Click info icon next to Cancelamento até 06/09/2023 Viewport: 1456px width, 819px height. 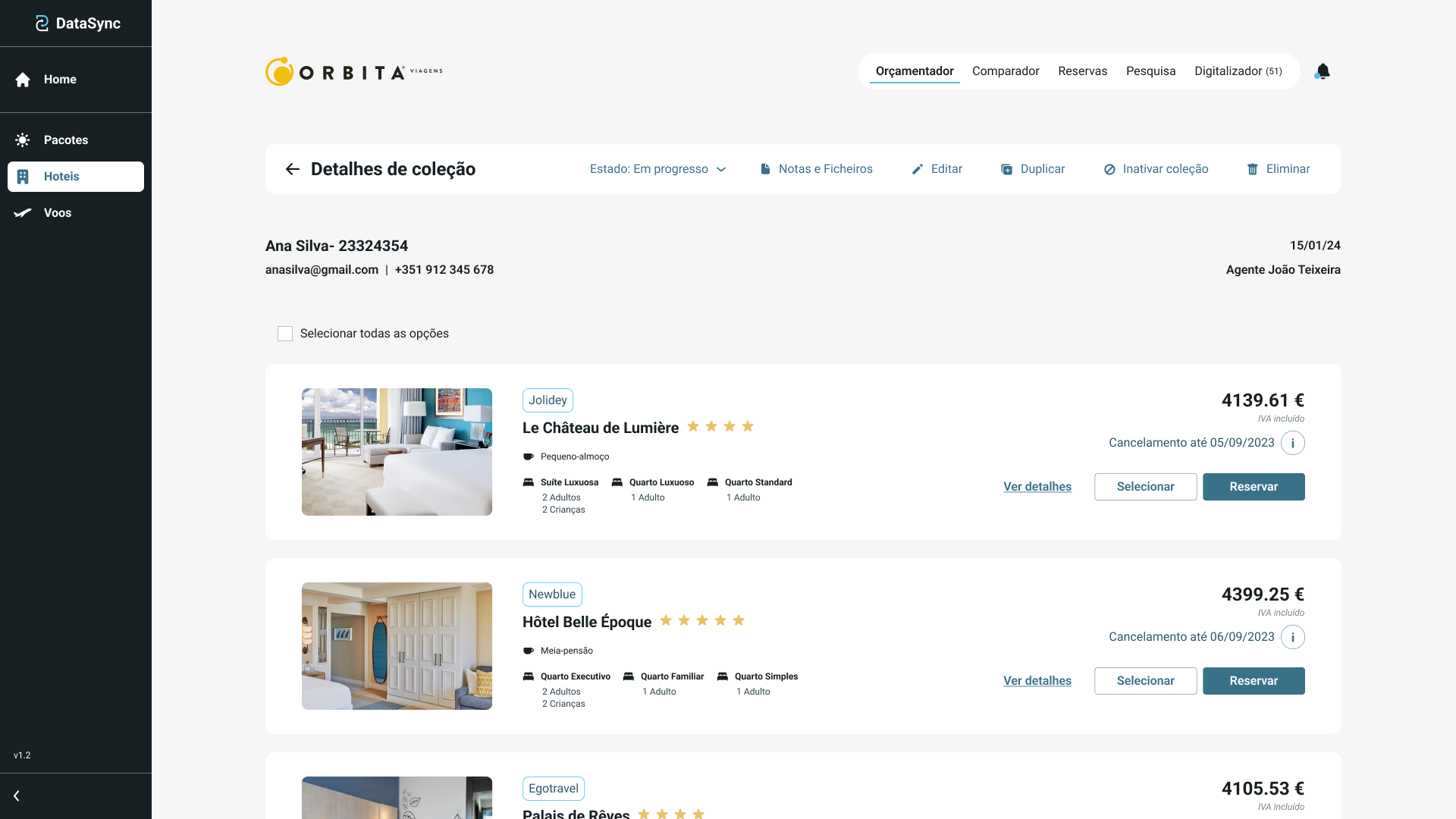(1293, 637)
